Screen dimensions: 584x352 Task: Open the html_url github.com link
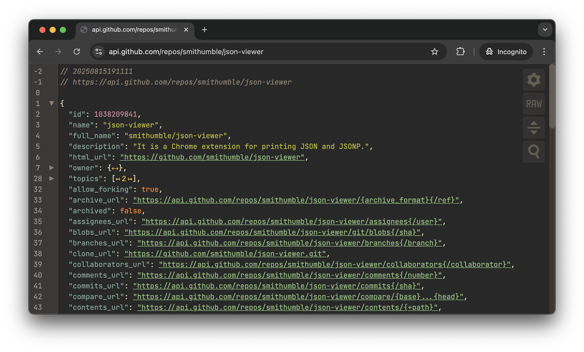pos(212,157)
